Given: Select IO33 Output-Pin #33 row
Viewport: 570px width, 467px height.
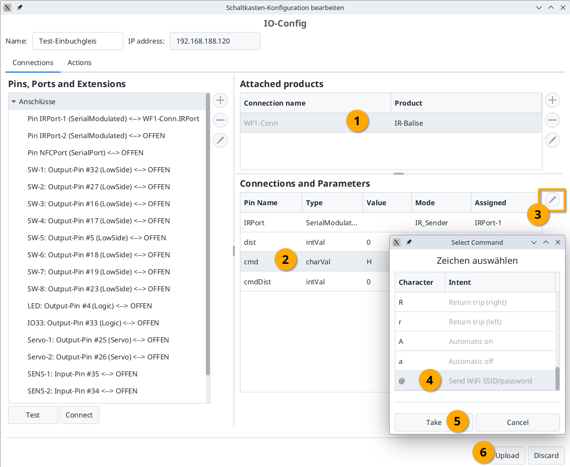Looking at the screenshot, I should pos(107,323).
